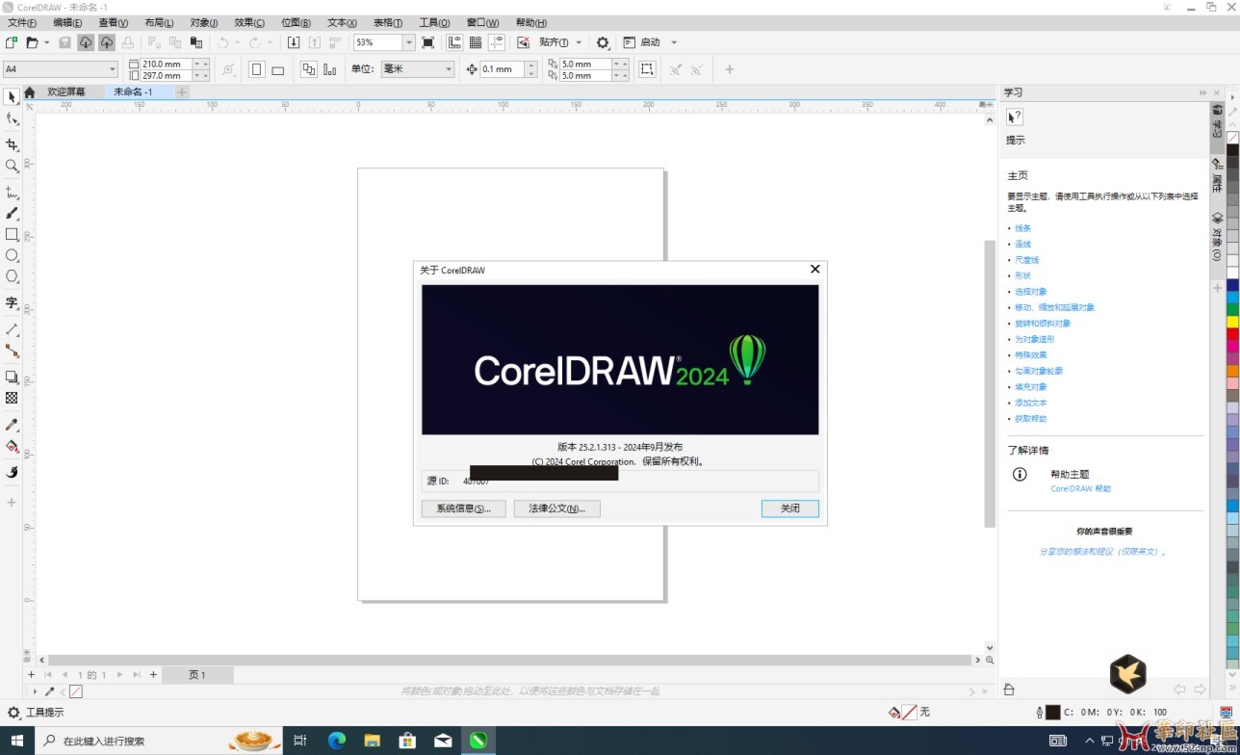The width and height of the screenshot is (1240, 755).
Task: Select the Zoom magnifier tool
Action: [x=12, y=166]
